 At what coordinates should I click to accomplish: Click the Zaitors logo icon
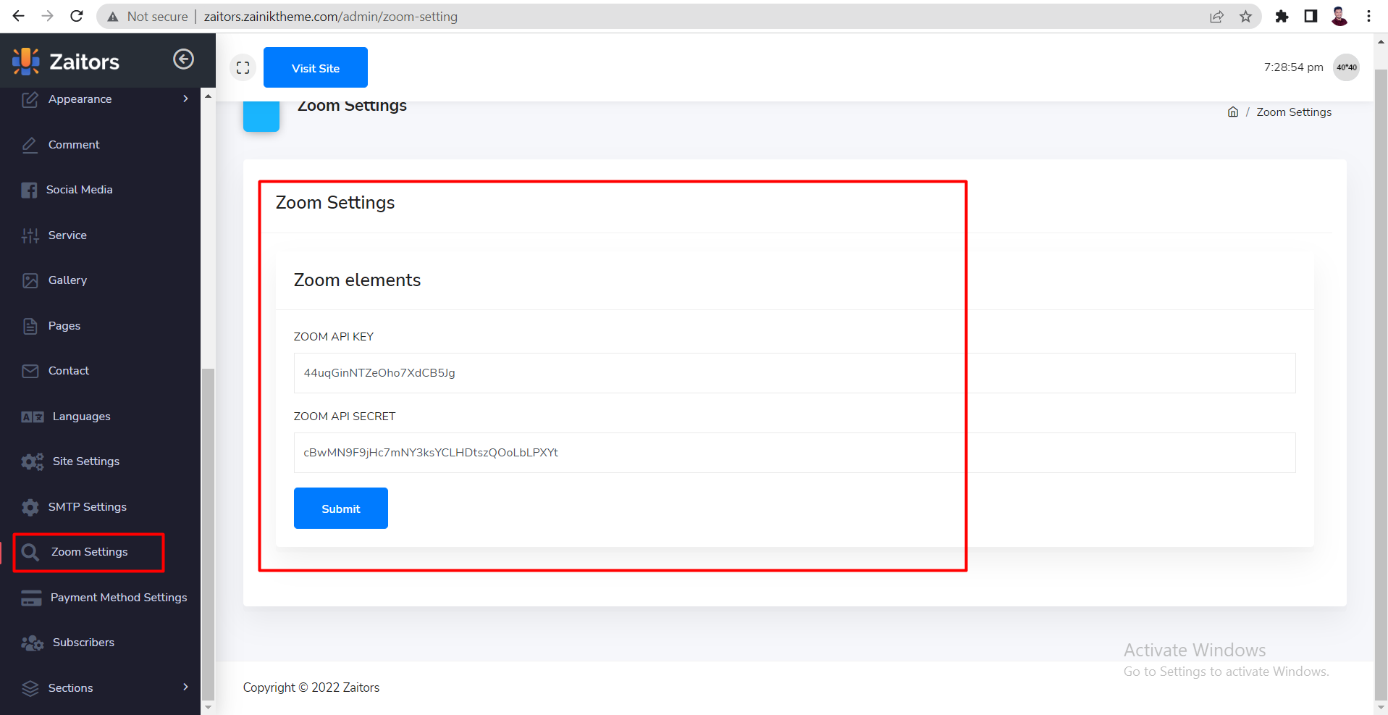point(26,62)
